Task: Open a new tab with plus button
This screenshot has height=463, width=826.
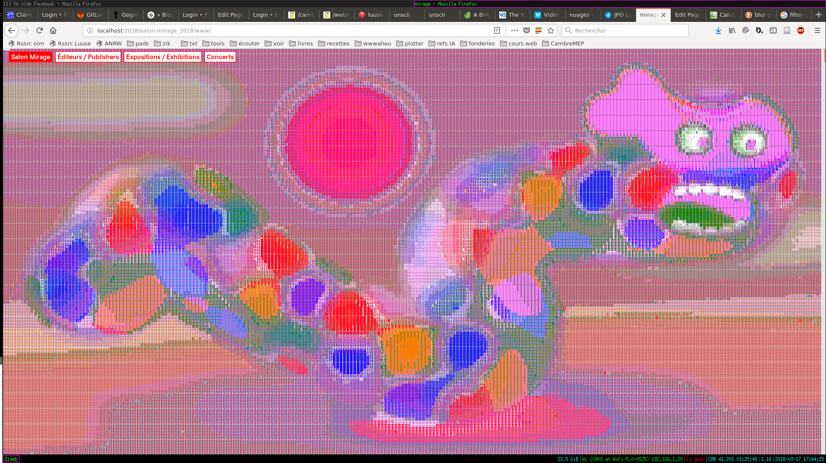Action: pos(818,15)
